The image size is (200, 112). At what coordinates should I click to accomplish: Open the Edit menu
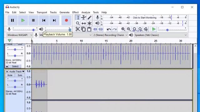14,12
